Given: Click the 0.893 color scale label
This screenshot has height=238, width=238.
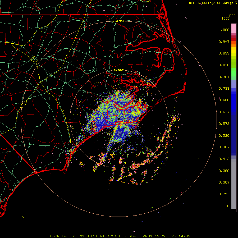Looking at the screenshot, I should (224, 53).
